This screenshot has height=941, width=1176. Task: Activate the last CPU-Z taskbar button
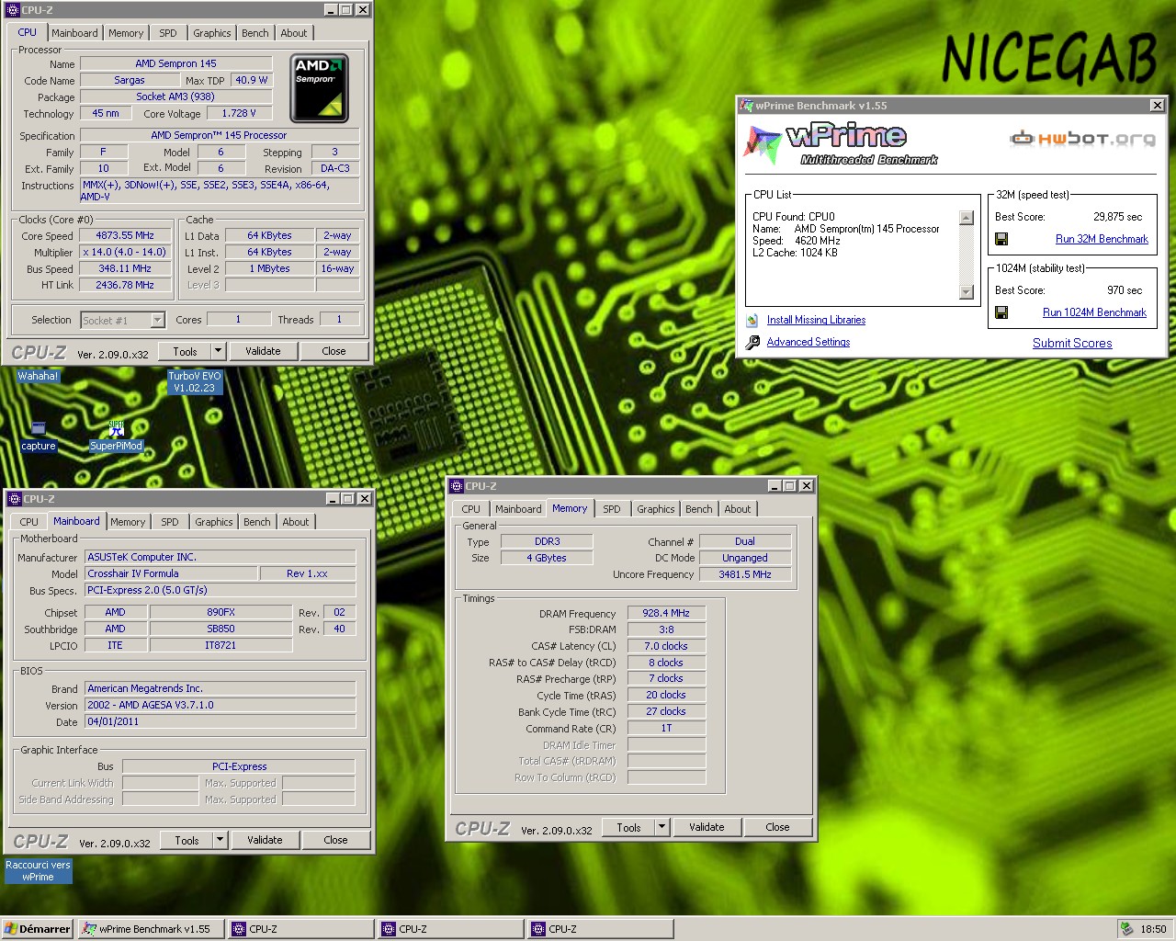pos(601,929)
